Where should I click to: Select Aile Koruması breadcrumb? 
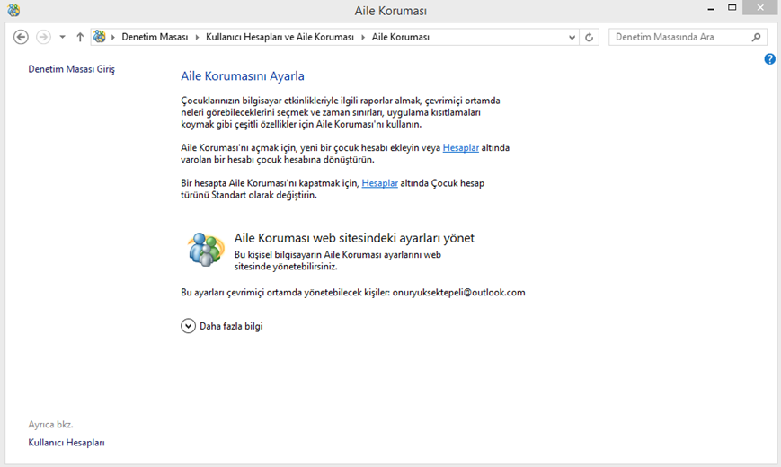[401, 37]
